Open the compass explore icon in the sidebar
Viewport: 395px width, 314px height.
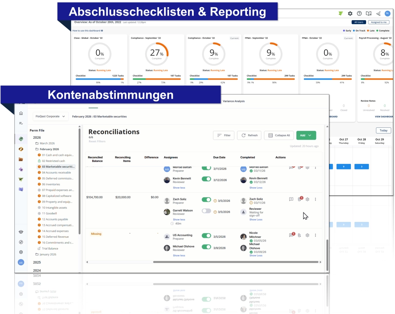(x=21, y=242)
